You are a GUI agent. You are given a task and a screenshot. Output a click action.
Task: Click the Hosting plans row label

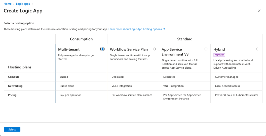coord(20,67)
